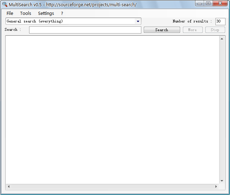Click the results pane scroll down arrow
Screen dimensions: 230x195
[222, 181]
